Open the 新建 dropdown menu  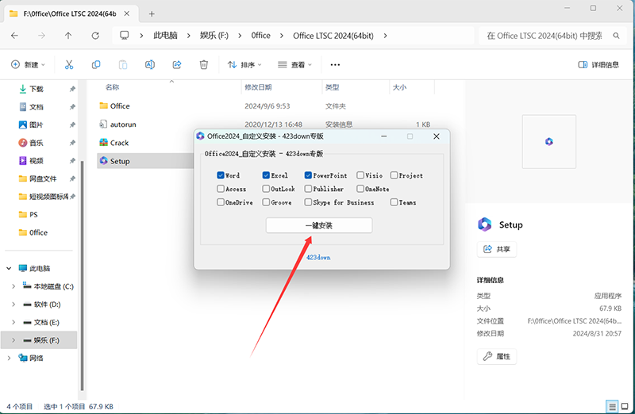[29, 64]
